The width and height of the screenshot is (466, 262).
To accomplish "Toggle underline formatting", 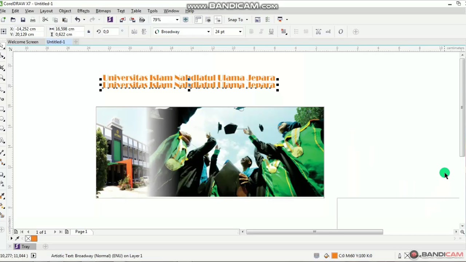I will 271,32.
